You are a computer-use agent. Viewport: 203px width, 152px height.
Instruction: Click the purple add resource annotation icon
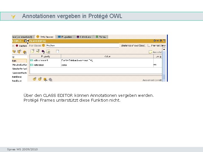43,52
